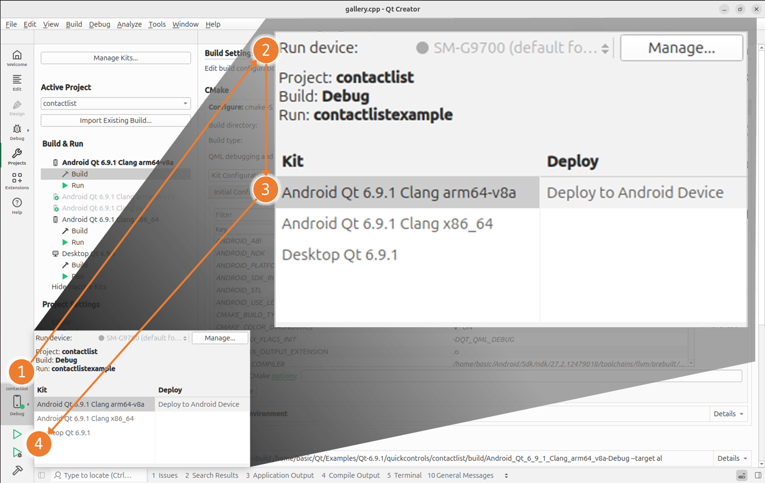Open the General Messages pane
Screen dimensions: 765x483
pos(460,475)
